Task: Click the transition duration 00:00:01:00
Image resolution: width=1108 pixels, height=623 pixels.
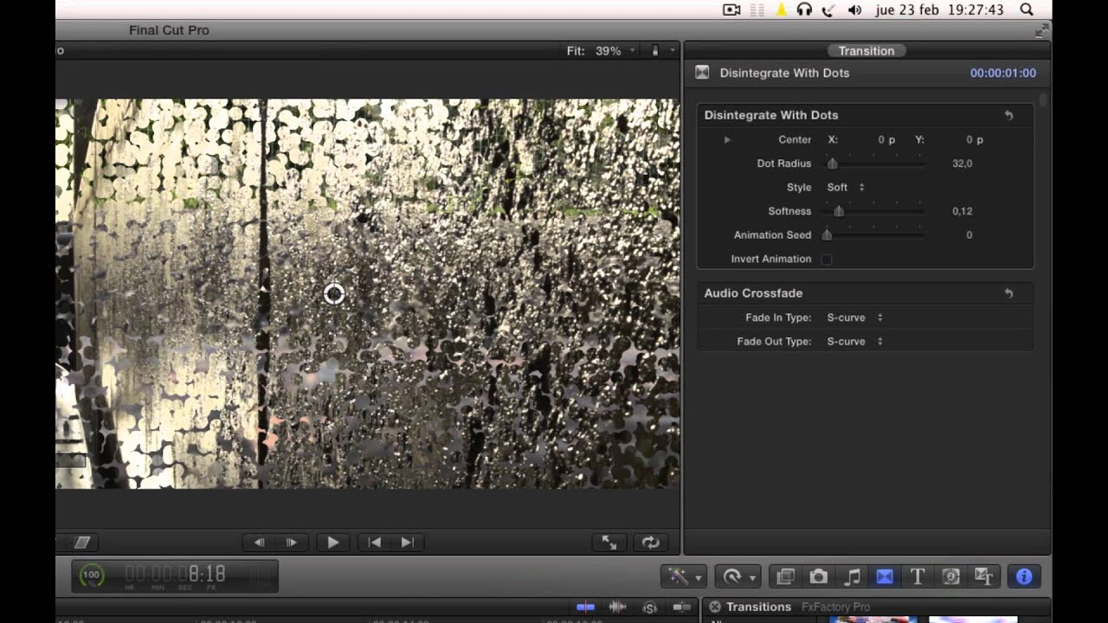Action: (1002, 73)
